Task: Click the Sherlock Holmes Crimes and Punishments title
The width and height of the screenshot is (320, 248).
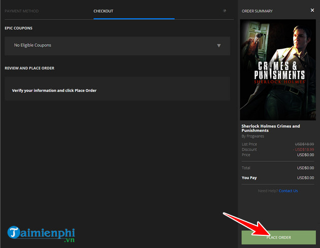Action: tap(271, 128)
